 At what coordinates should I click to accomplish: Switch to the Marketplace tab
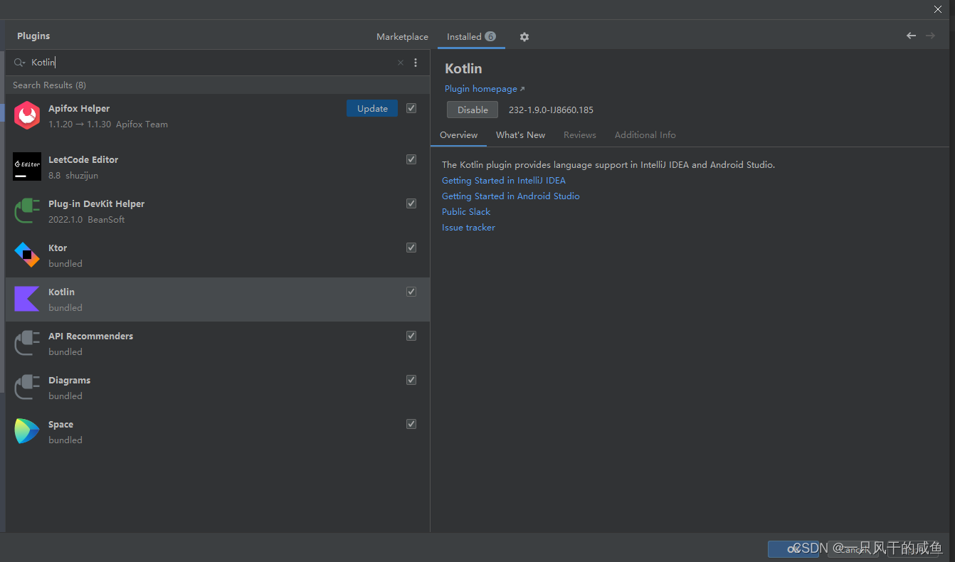tap(402, 37)
